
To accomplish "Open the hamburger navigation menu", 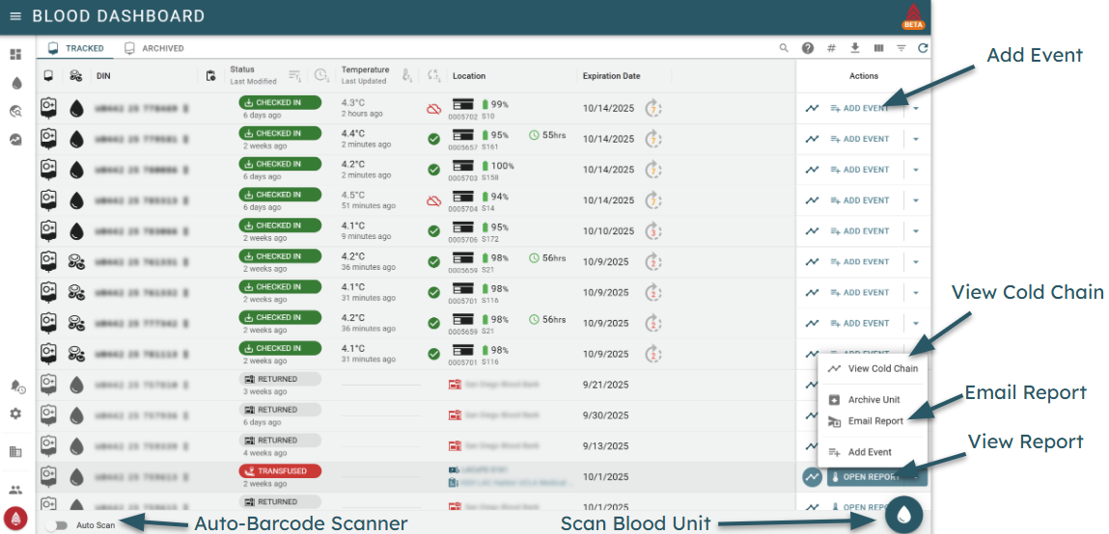I will click(x=15, y=16).
